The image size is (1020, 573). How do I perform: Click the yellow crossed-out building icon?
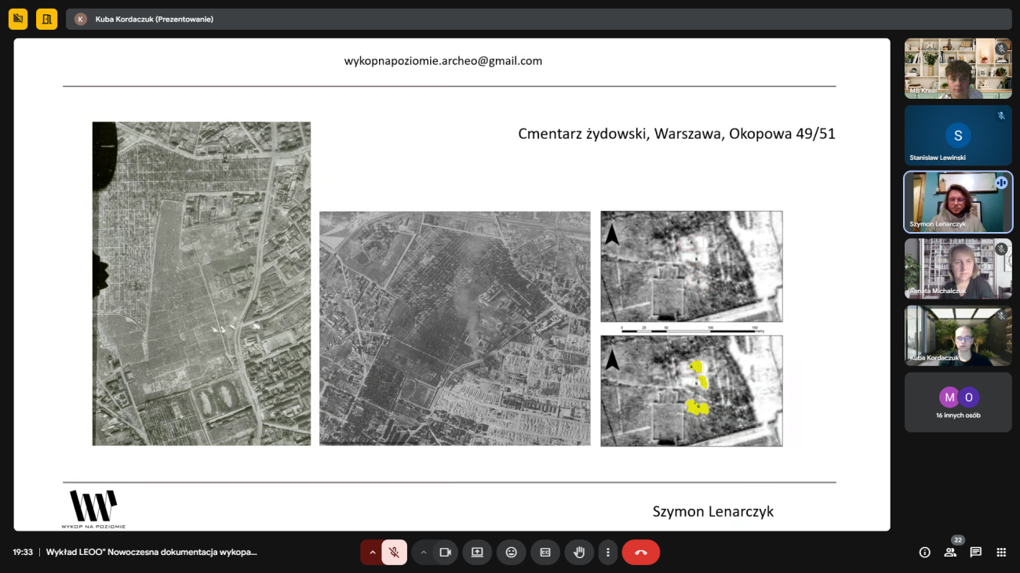point(18,19)
